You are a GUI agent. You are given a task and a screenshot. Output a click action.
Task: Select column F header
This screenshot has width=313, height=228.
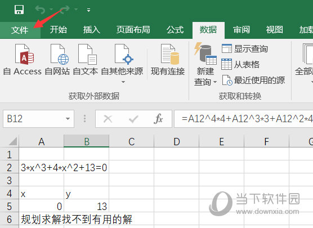click(266, 142)
